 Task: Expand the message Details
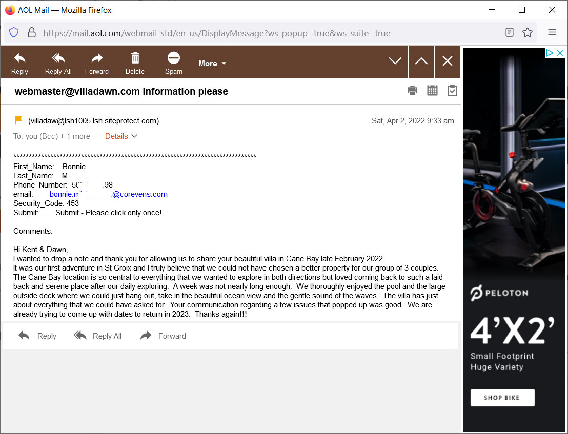tap(121, 136)
